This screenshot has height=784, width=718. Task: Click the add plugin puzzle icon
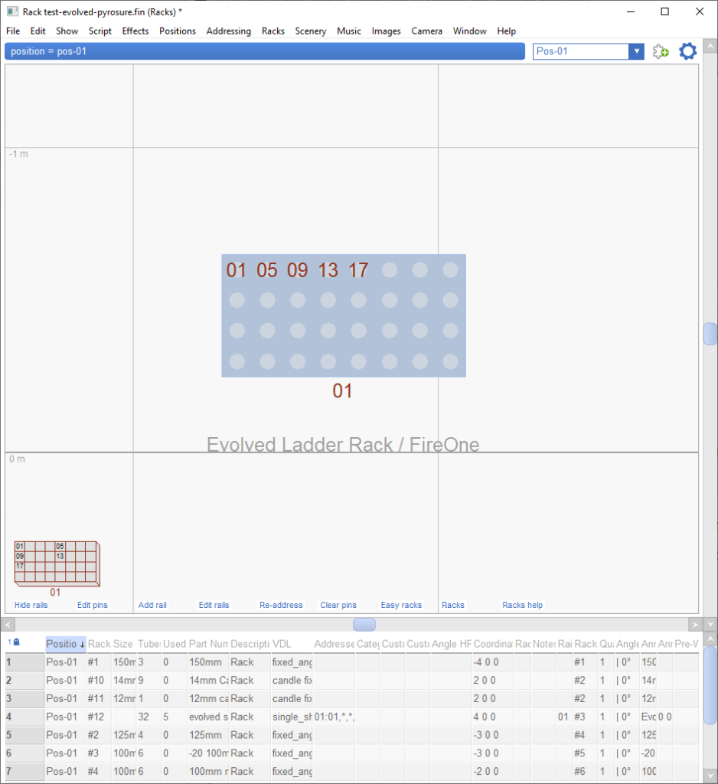661,51
